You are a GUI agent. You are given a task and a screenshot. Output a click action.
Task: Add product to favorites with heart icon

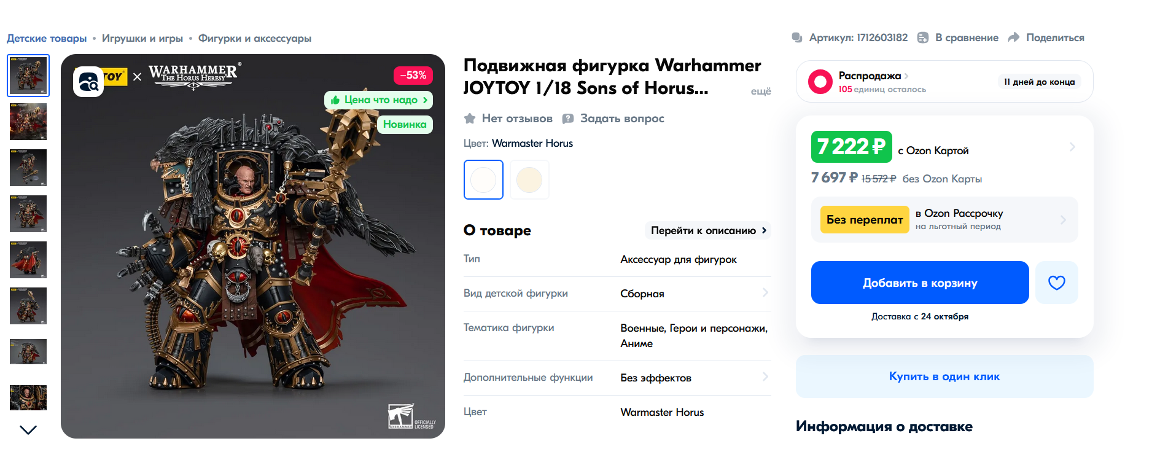tap(1056, 283)
